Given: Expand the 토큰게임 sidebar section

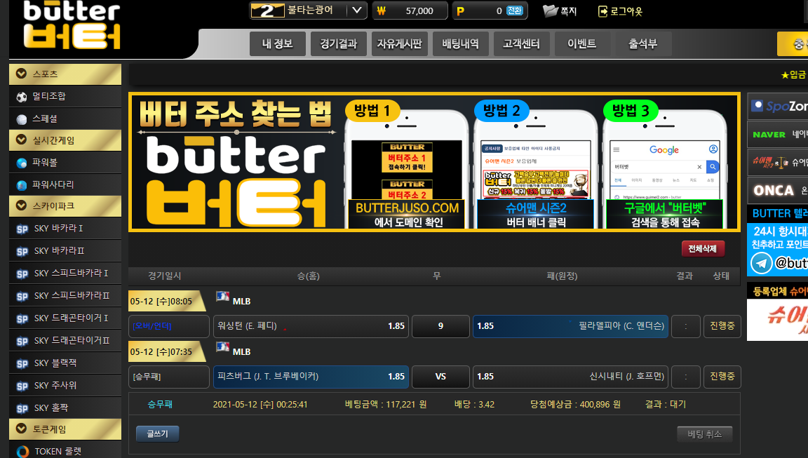Looking at the screenshot, I should (21, 428).
